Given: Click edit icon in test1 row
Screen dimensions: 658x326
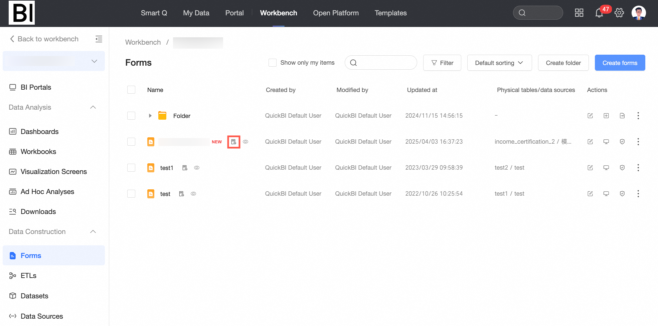Looking at the screenshot, I should (590, 168).
